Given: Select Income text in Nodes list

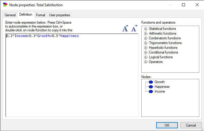Looking at the screenshot, I should pyautogui.click(x=160, y=91).
